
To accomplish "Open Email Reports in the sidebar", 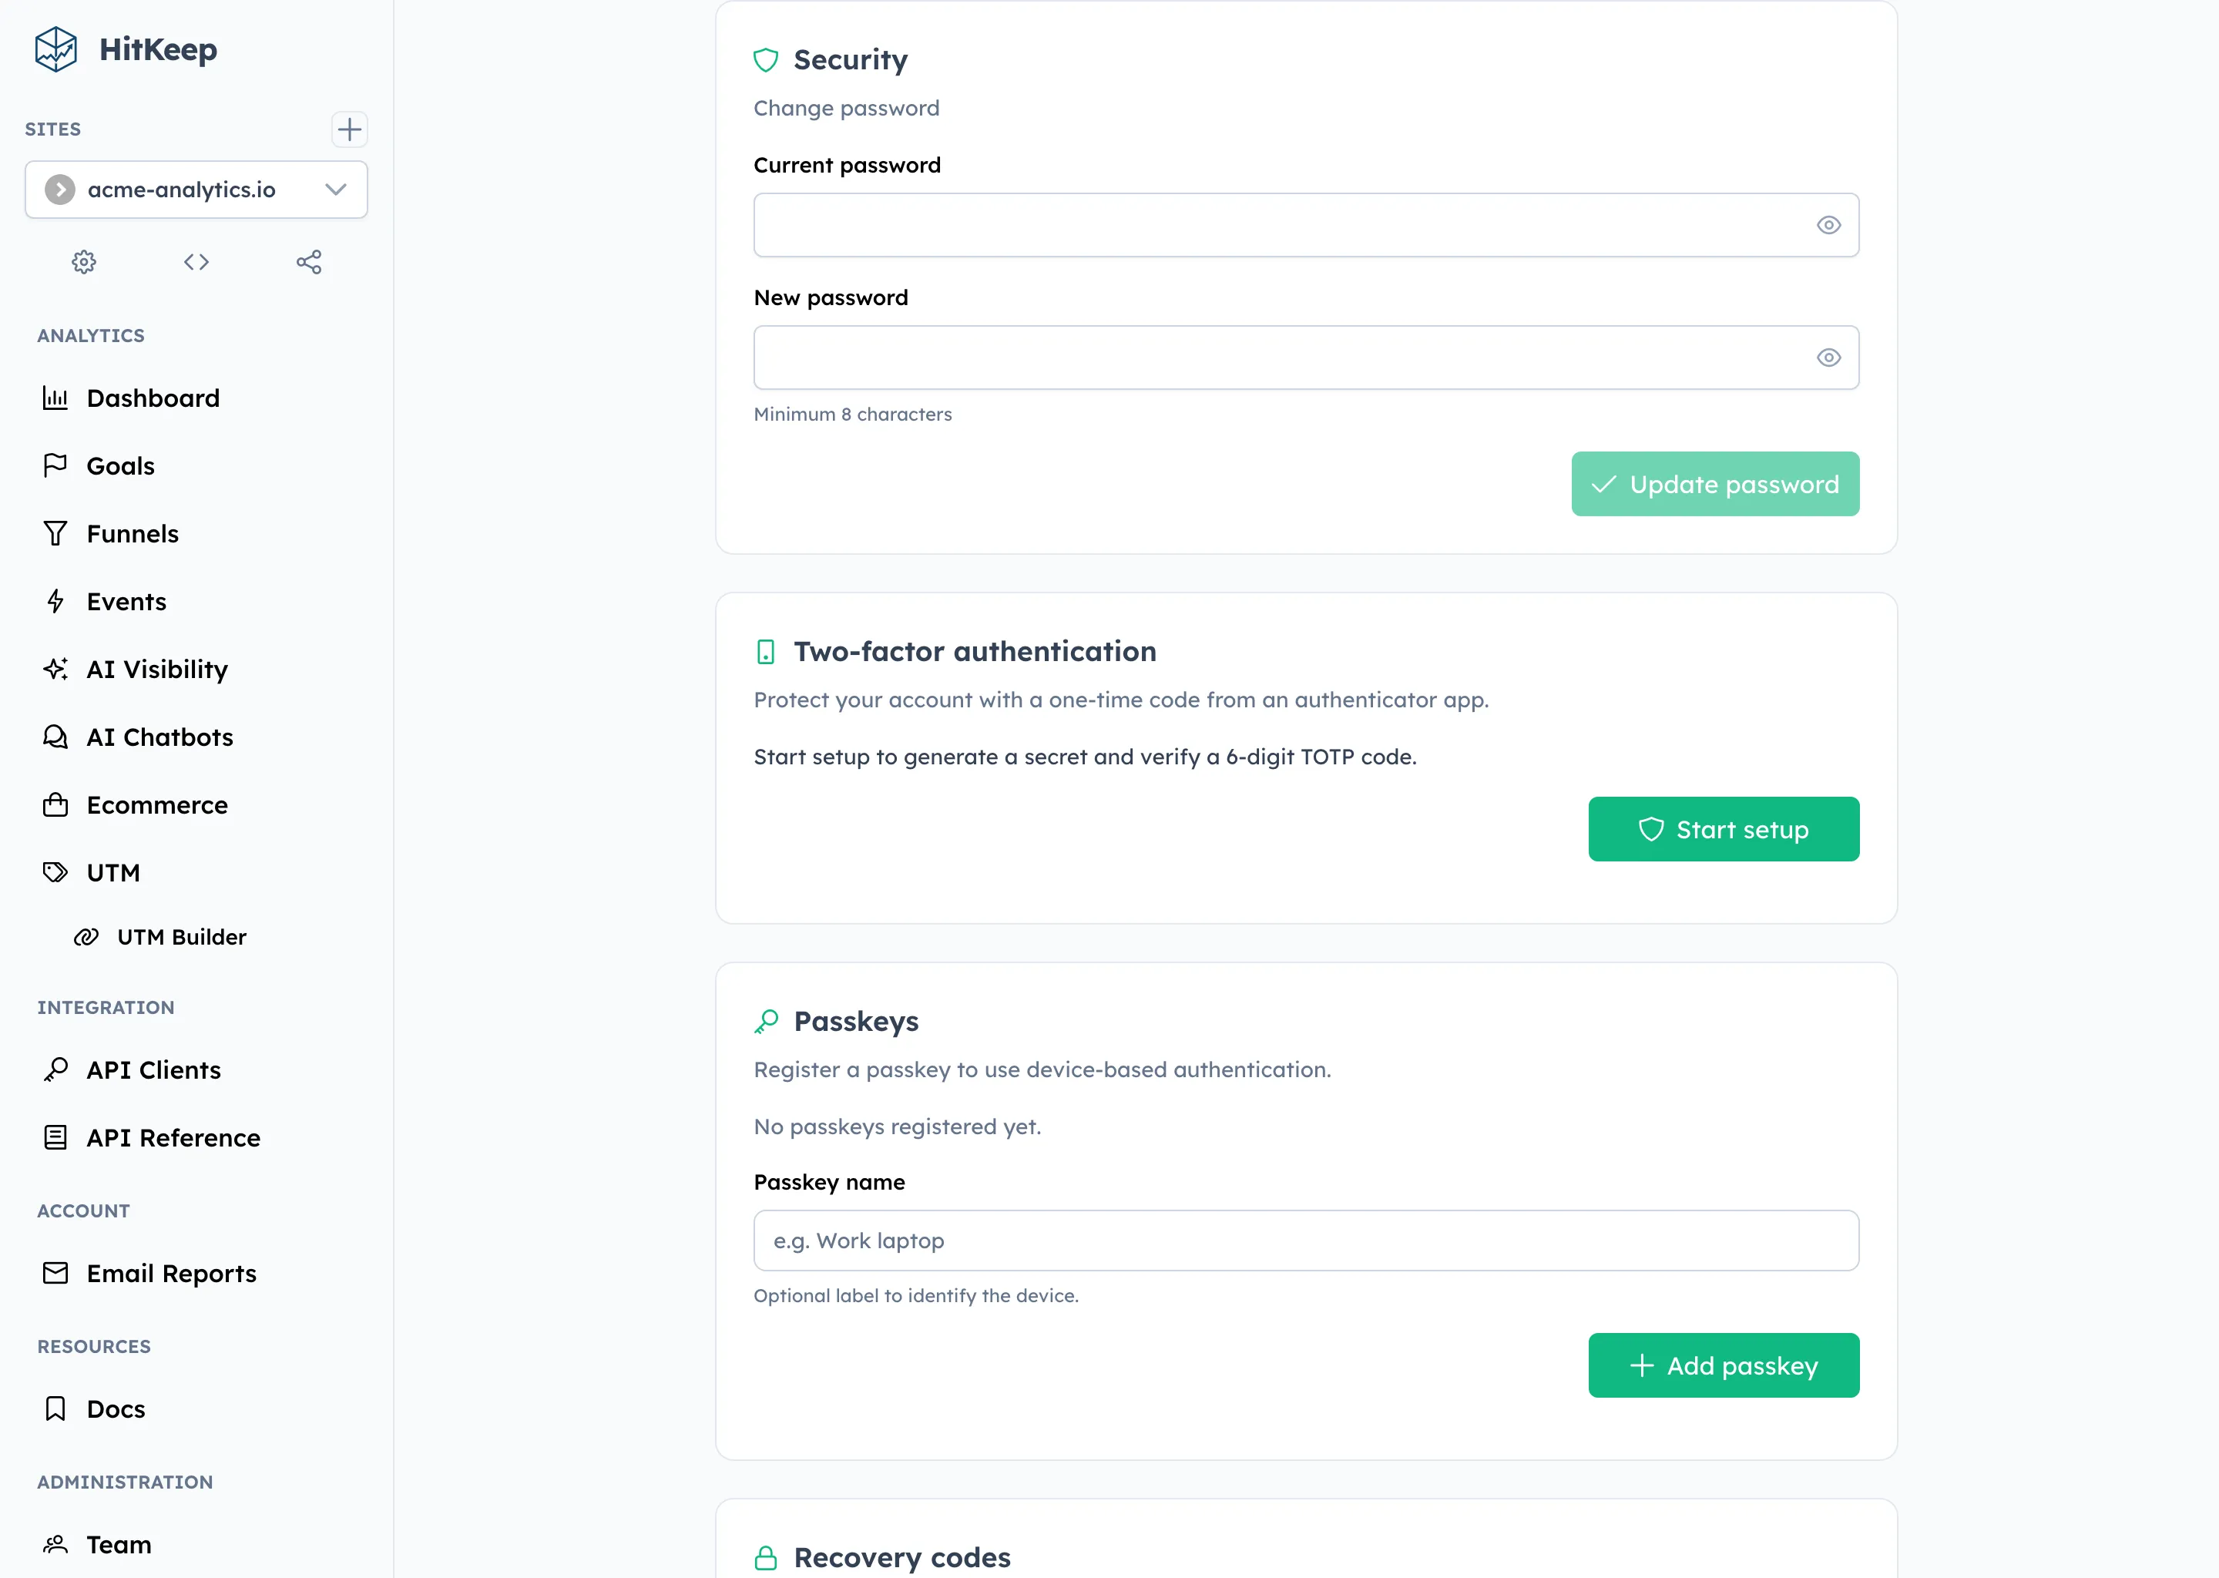I will (x=171, y=1273).
